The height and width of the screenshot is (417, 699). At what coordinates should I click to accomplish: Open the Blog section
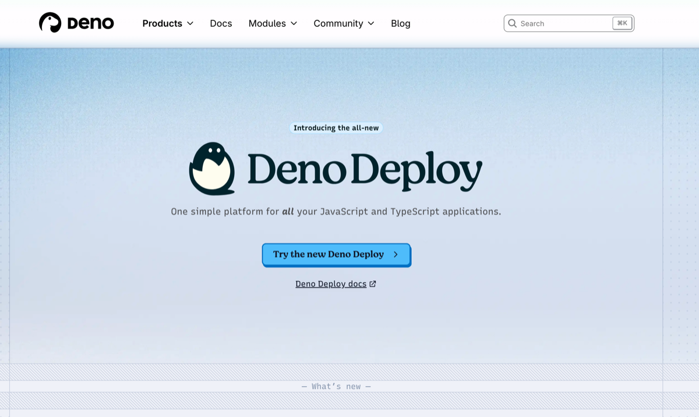tap(401, 23)
